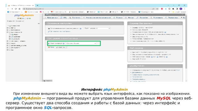Click help icon beside connection collation label
This screenshot has height=111, width=198.
(80, 28)
